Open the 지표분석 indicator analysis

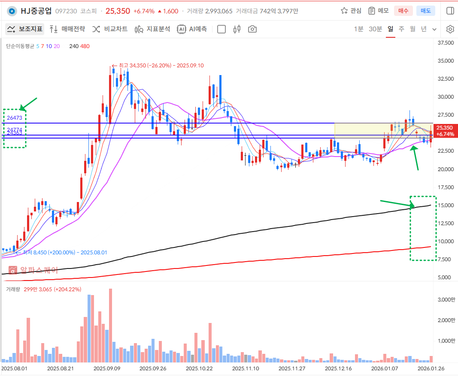[x=152, y=29]
